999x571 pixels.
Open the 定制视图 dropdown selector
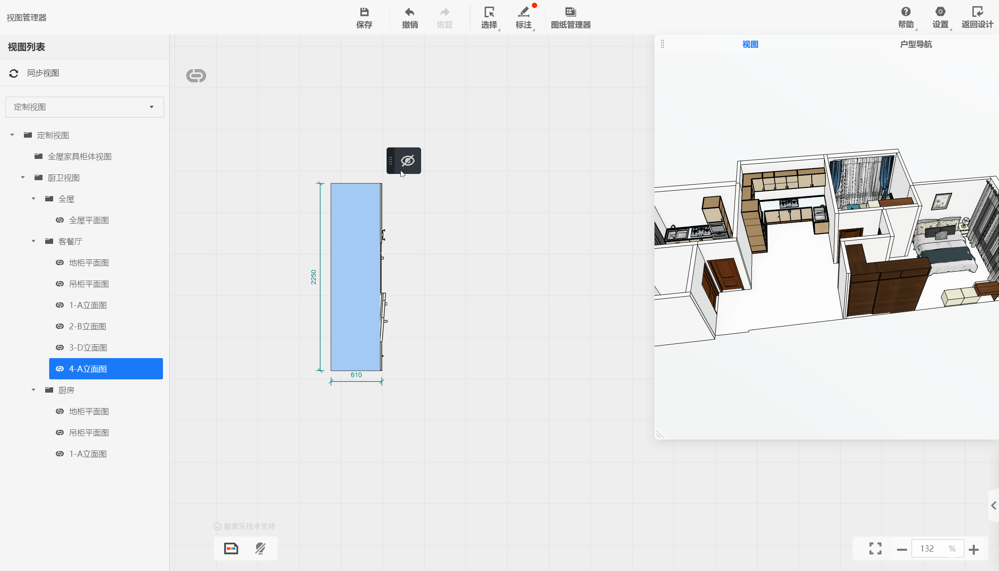(x=85, y=107)
